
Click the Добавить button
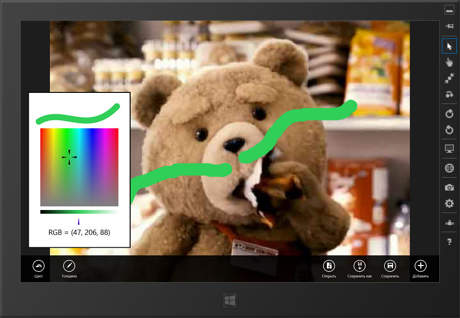[x=420, y=269]
